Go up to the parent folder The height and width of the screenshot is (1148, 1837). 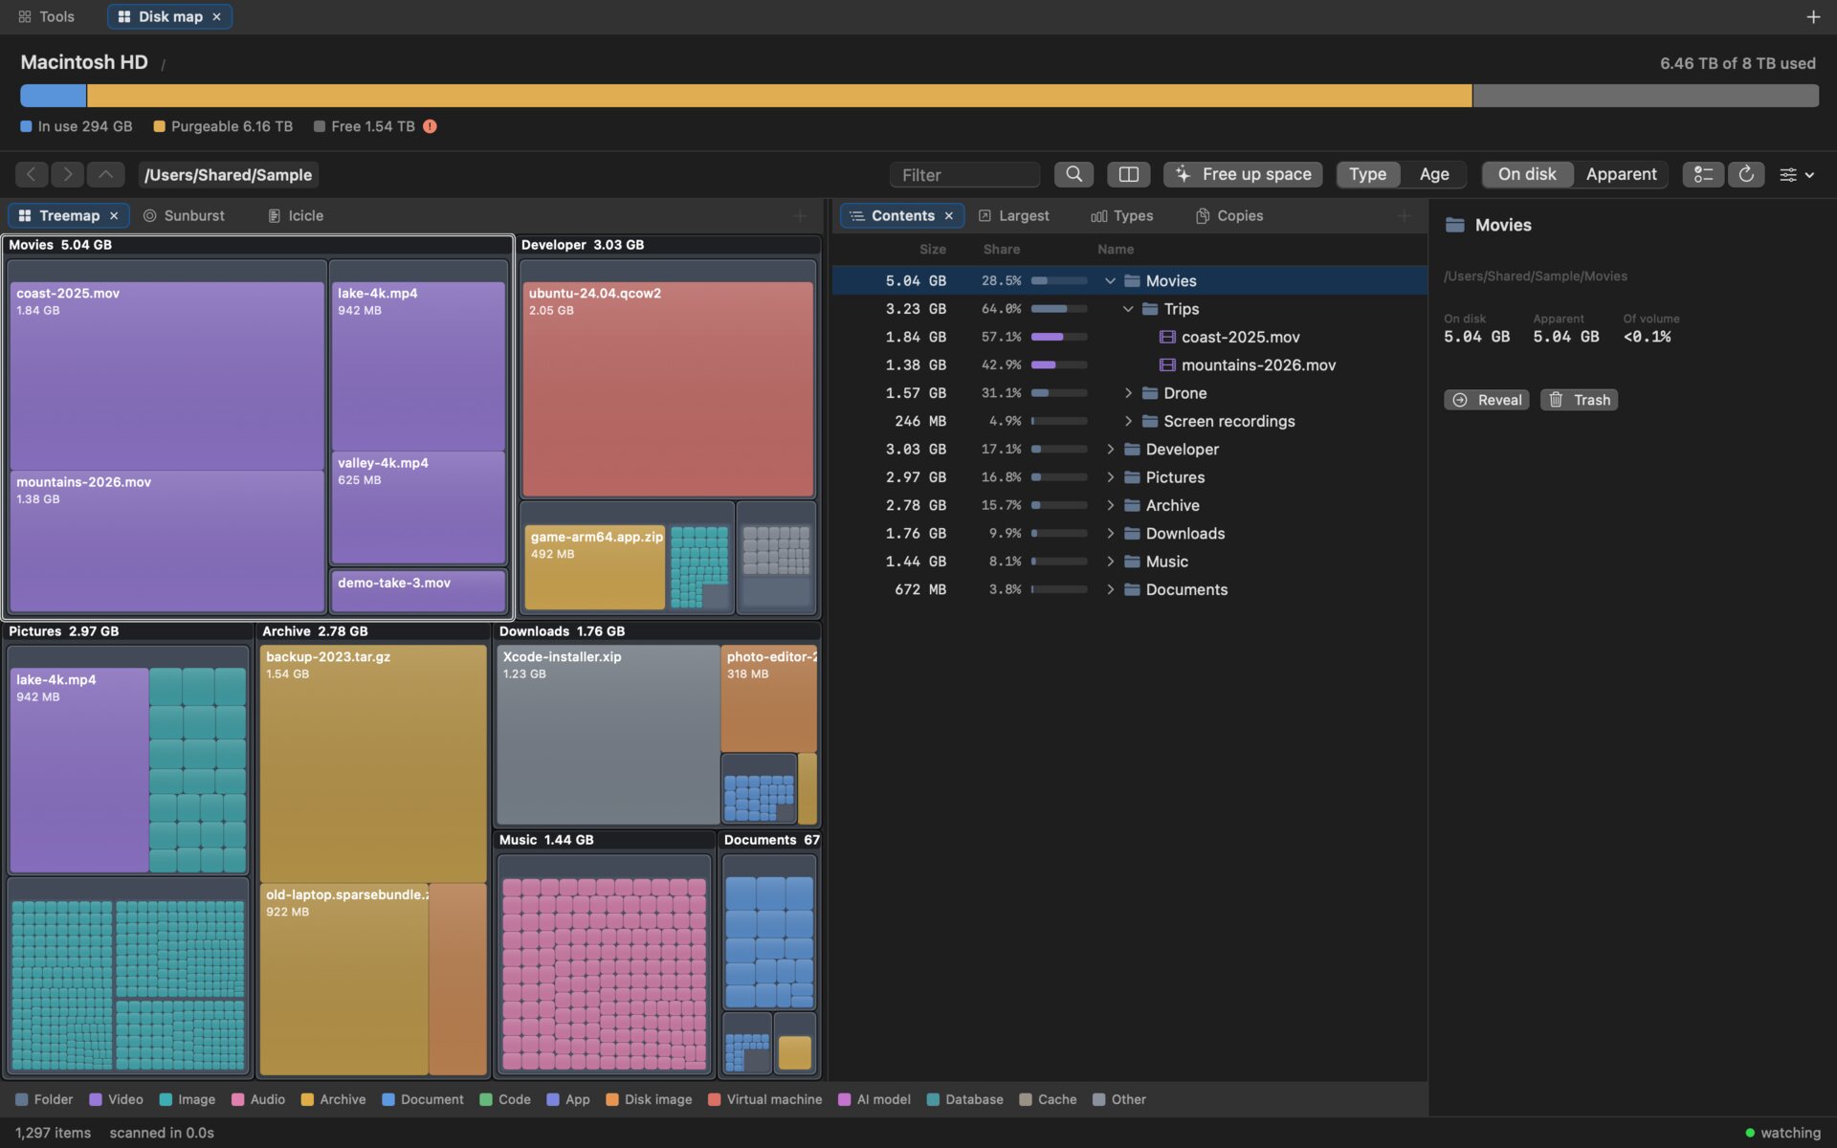[x=105, y=174]
